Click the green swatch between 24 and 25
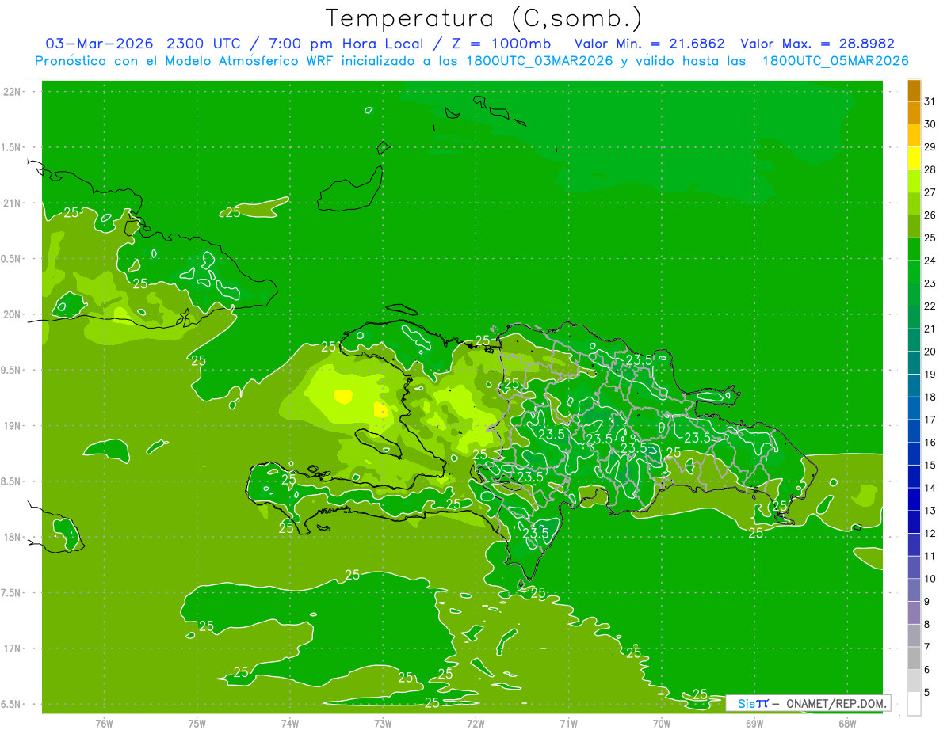 tap(914, 249)
